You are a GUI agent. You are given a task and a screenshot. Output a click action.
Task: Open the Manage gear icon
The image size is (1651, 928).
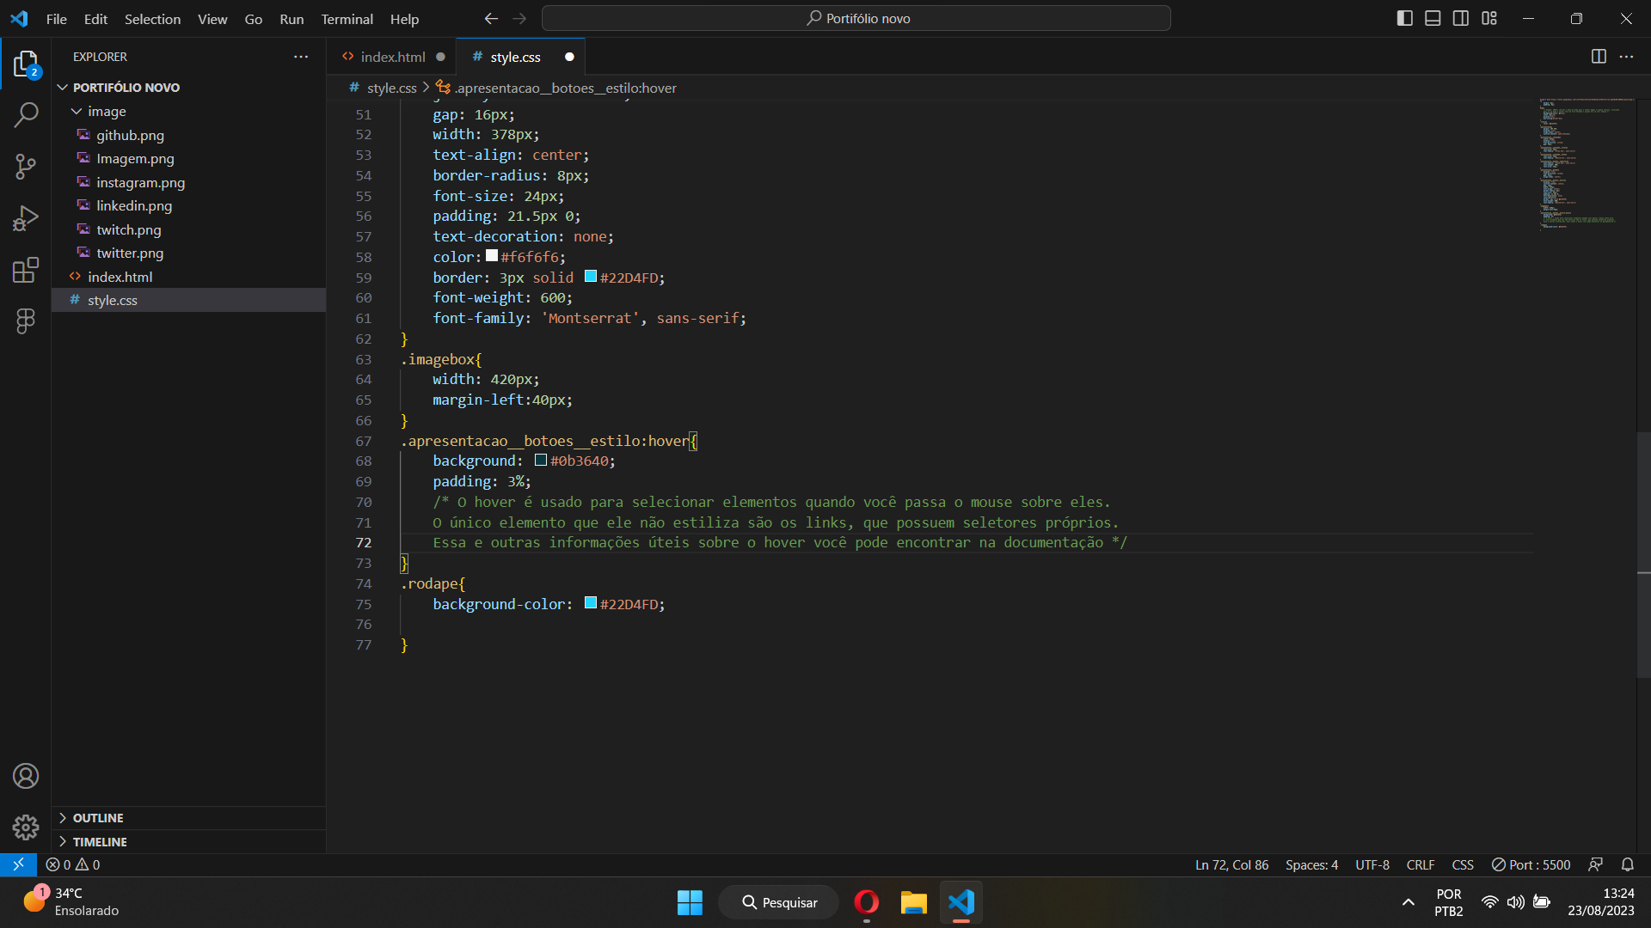point(26,827)
